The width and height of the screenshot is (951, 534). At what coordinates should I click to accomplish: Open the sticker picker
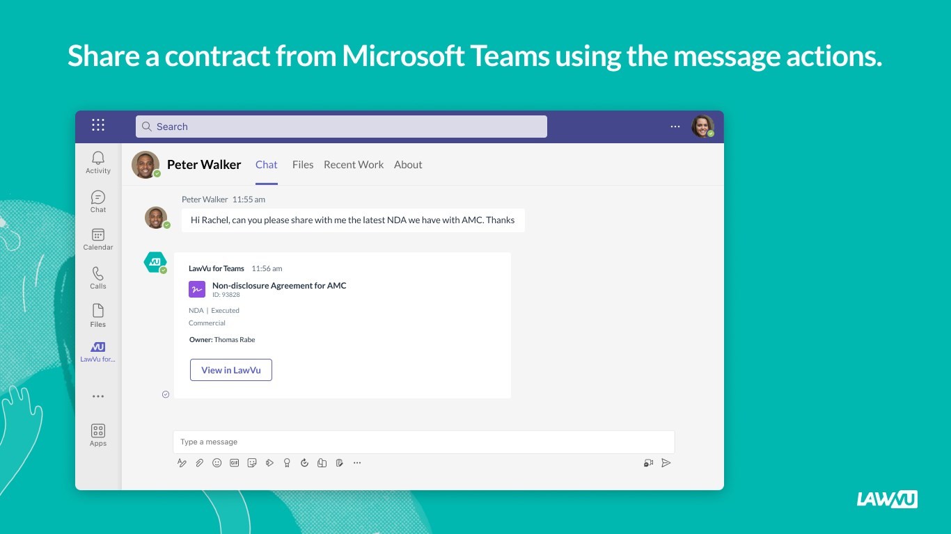252,463
